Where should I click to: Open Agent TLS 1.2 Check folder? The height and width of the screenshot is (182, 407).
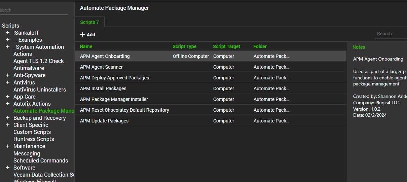38,61
